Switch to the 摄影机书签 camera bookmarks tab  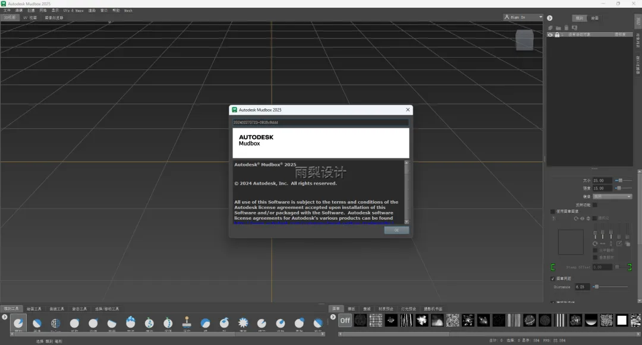point(433,309)
